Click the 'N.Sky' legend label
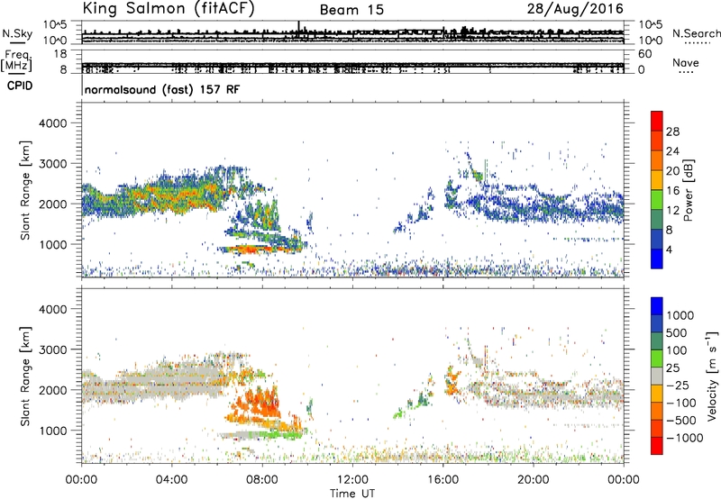The height and width of the screenshot is (499, 721). 17,33
